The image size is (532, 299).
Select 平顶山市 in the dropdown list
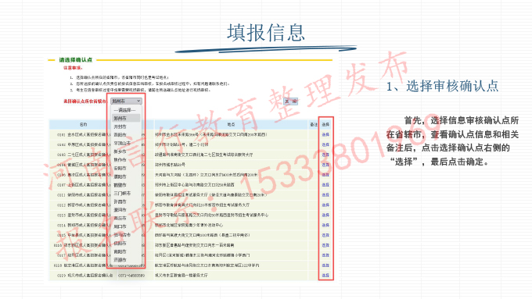tap(122, 143)
